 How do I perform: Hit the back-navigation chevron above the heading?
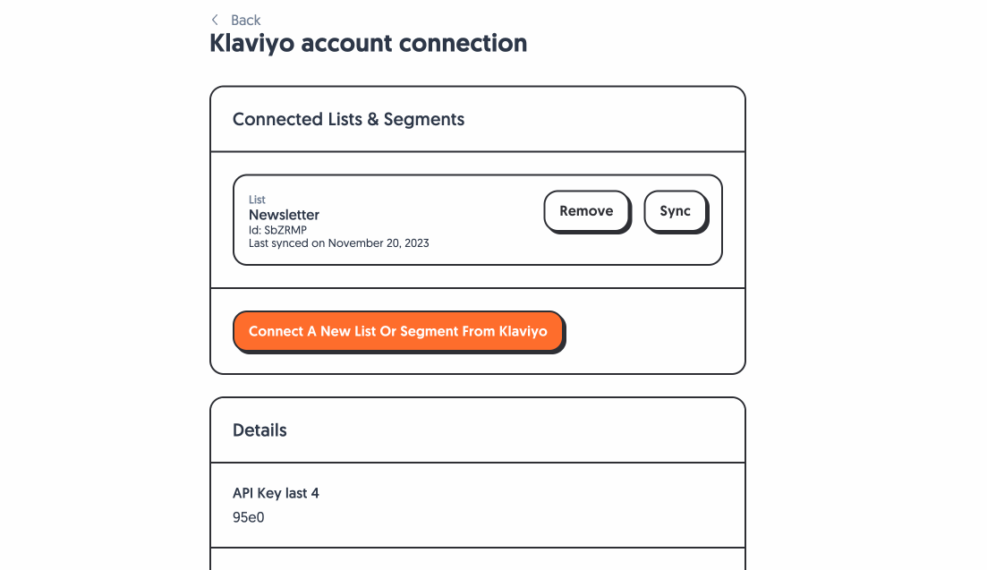click(x=215, y=19)
